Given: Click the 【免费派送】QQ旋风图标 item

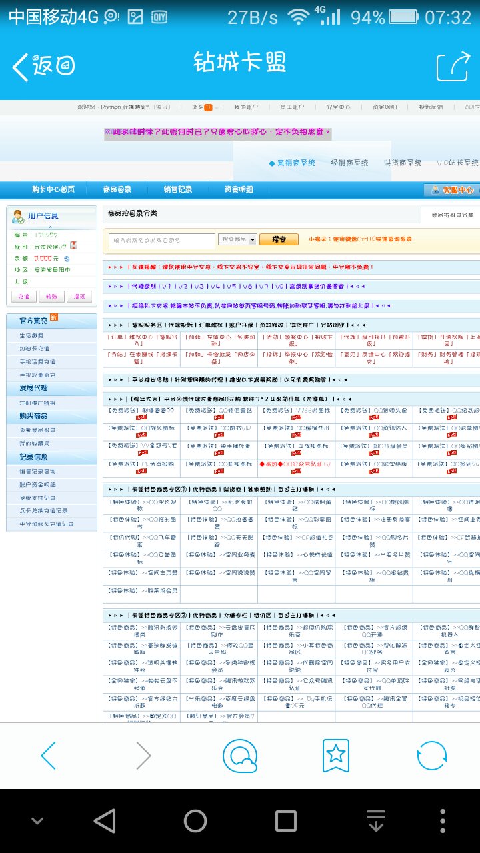Looking at the screenshot, I should pos(141,428).
